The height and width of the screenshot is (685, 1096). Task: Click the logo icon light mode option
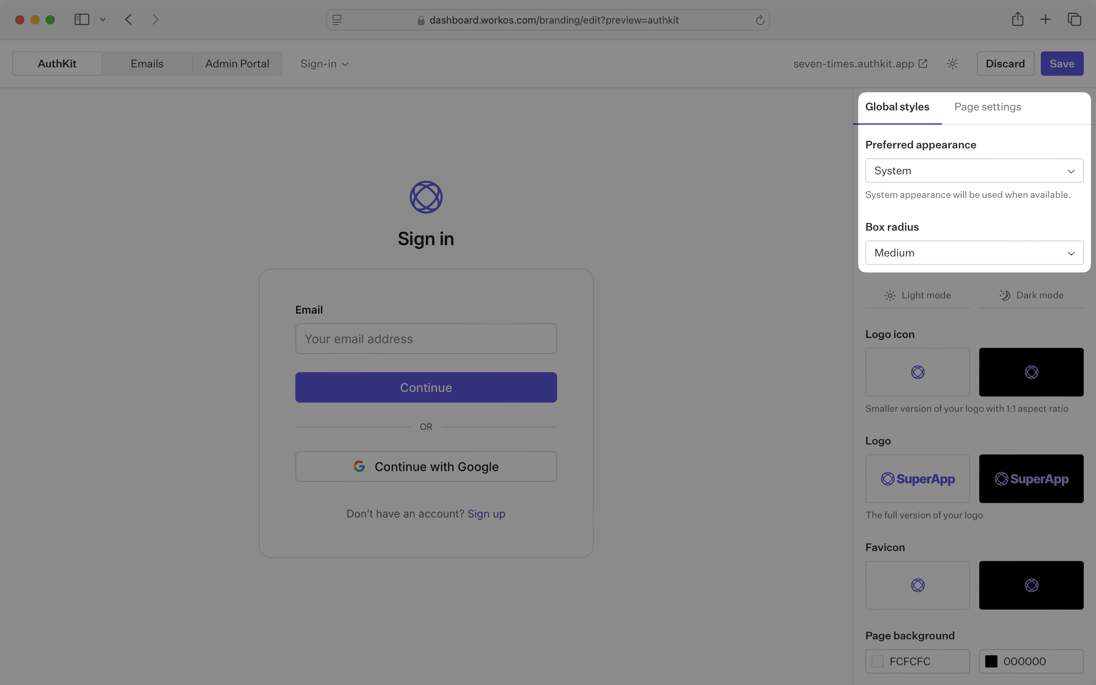(917, 372)
